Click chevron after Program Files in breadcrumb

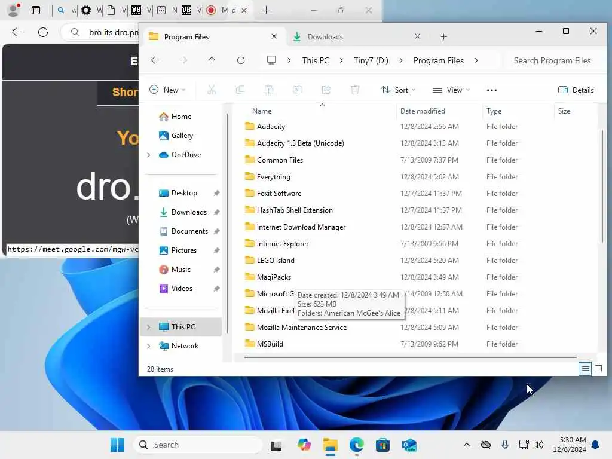click(x=476, y=60)
